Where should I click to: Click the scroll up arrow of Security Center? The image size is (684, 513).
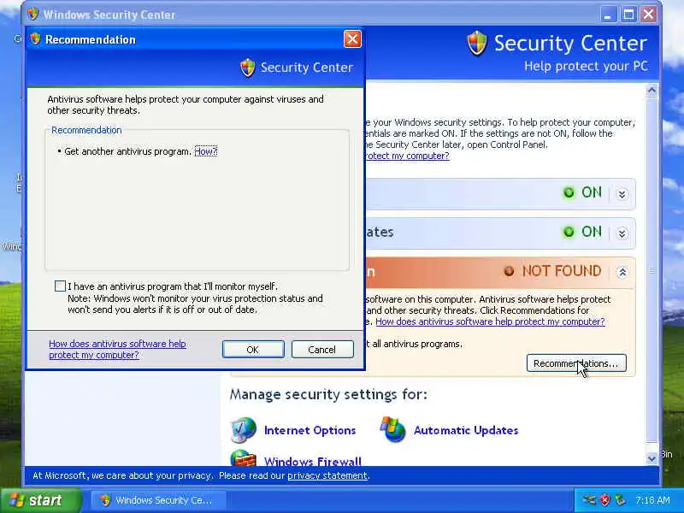(652, 91)
